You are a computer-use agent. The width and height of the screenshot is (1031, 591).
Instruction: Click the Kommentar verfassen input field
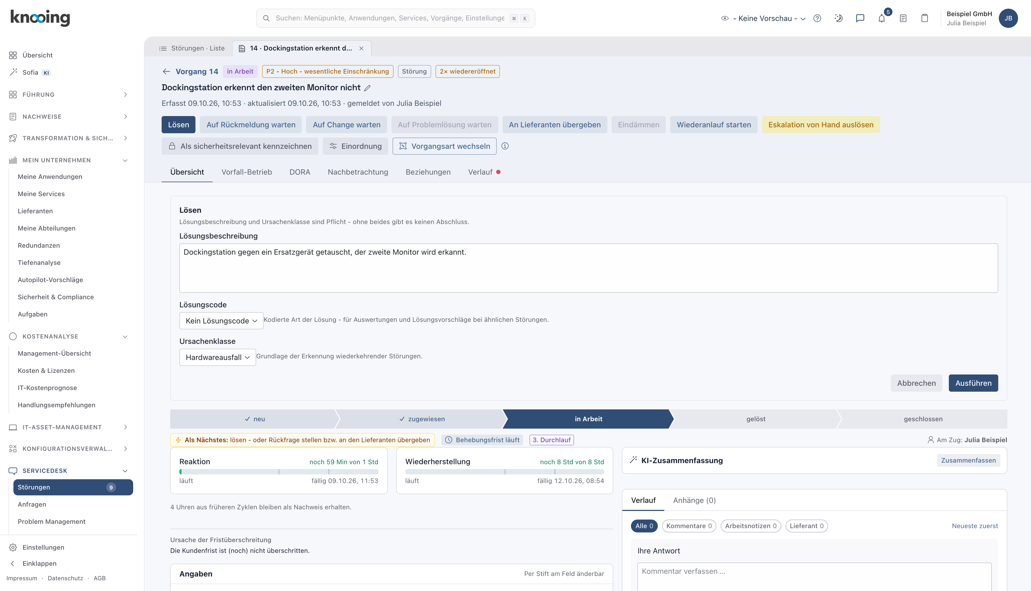(814, 576)
